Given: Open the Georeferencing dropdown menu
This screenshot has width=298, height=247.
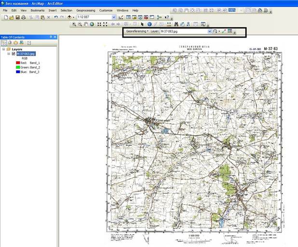Looking at the screenshot, I should click(x=137, y=31).
